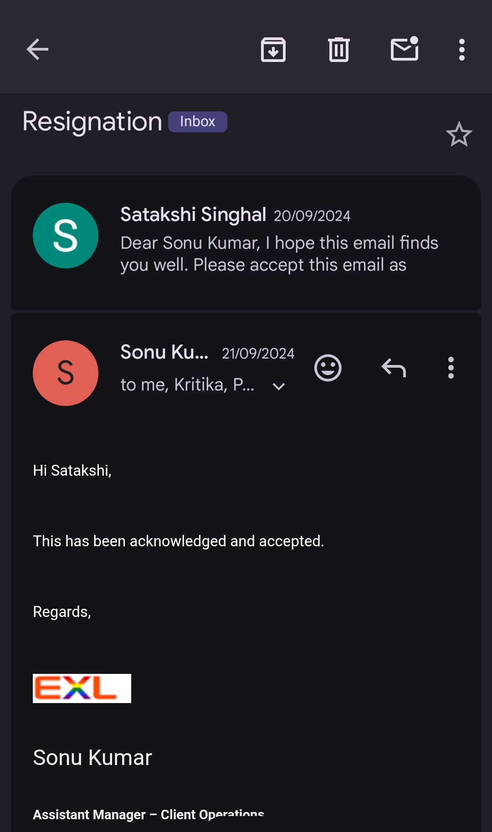Delete the email with trash icon

(338, 49)
